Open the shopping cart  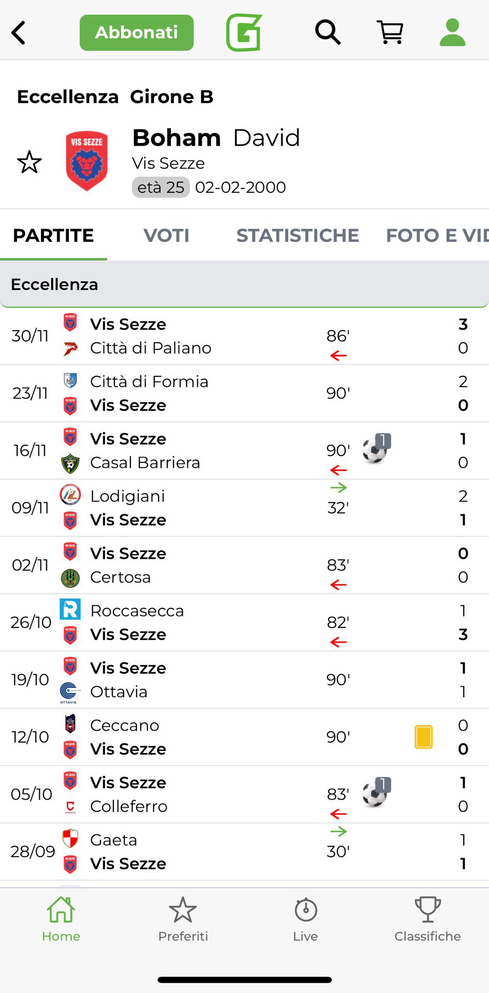tap(390, 33)
